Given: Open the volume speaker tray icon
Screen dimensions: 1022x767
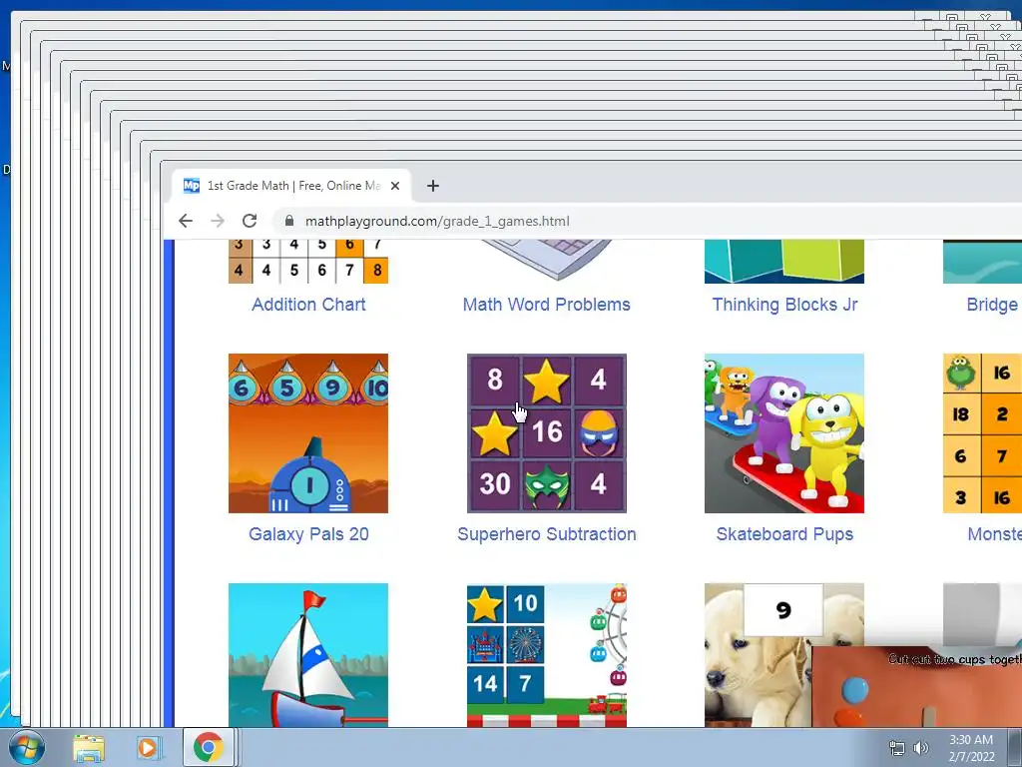Looking at the screenshot, I should click(x=921, y=748).
